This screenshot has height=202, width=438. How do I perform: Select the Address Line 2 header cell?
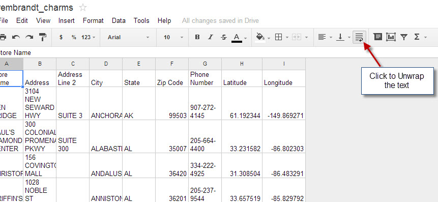pyautogui.click(x=73, y=78)
